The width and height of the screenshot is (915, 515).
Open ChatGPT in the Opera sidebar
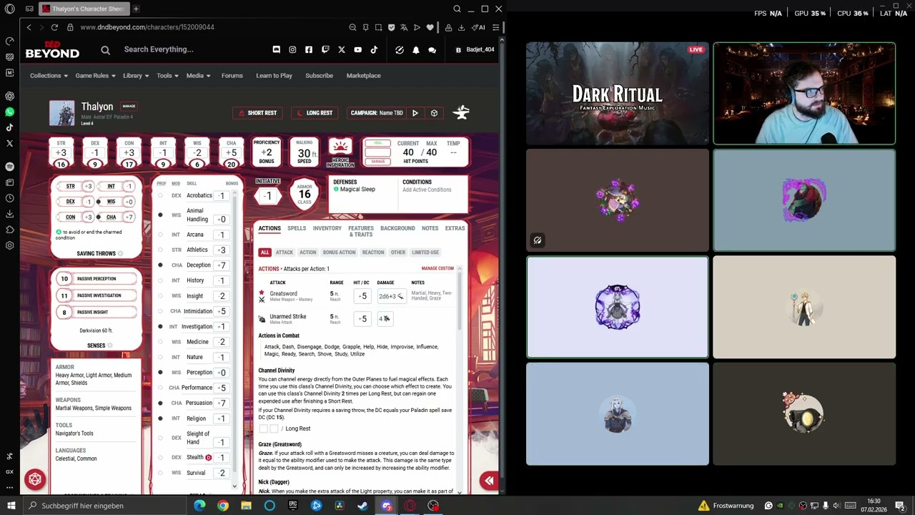(x=9, y=96)
